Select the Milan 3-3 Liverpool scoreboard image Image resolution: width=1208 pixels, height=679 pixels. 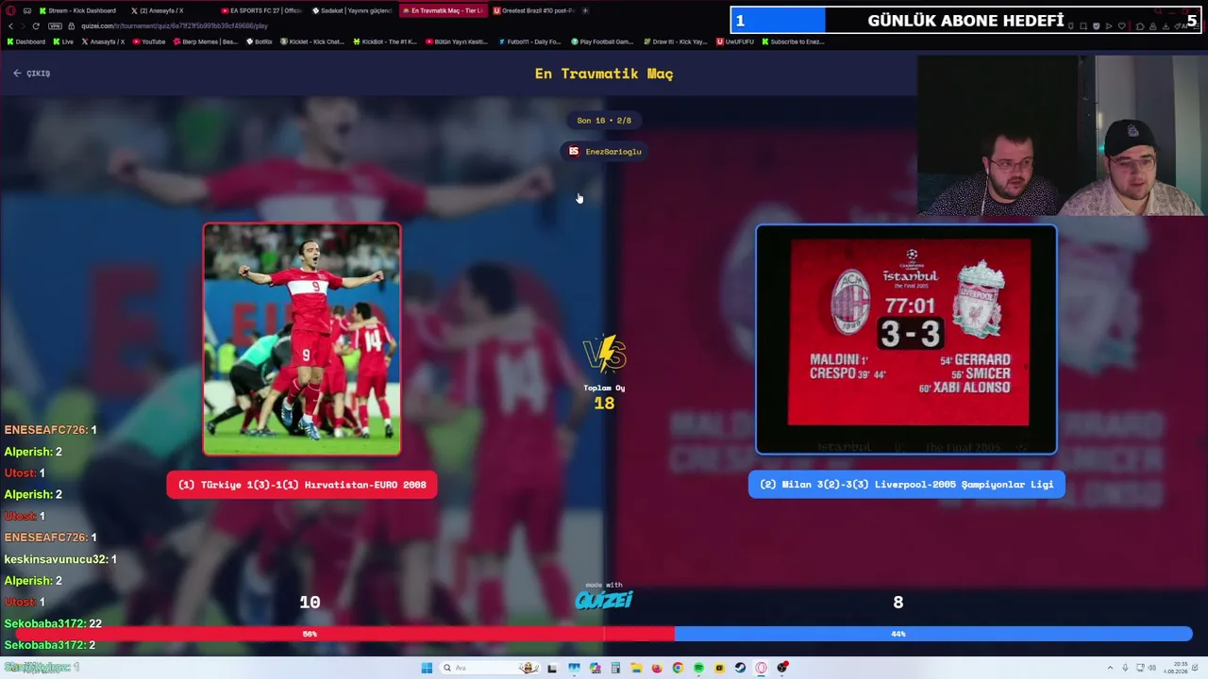pos(906,339)
